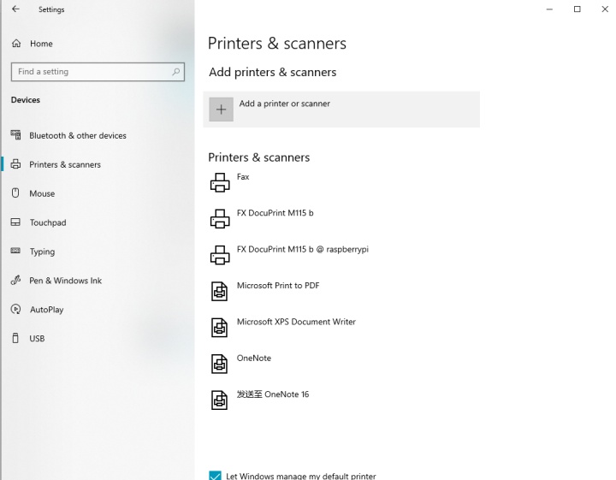616x480 pixels.
Task: Select the OneNote printer name text
Action: pos(254,359)
